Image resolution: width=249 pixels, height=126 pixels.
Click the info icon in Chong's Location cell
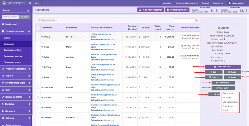click(139, 37)
